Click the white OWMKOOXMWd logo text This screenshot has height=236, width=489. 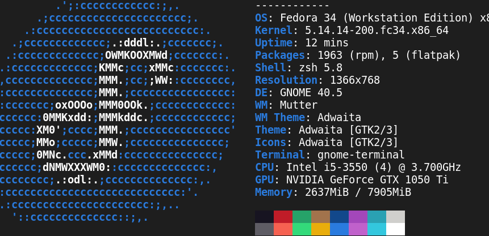point(137,55)
